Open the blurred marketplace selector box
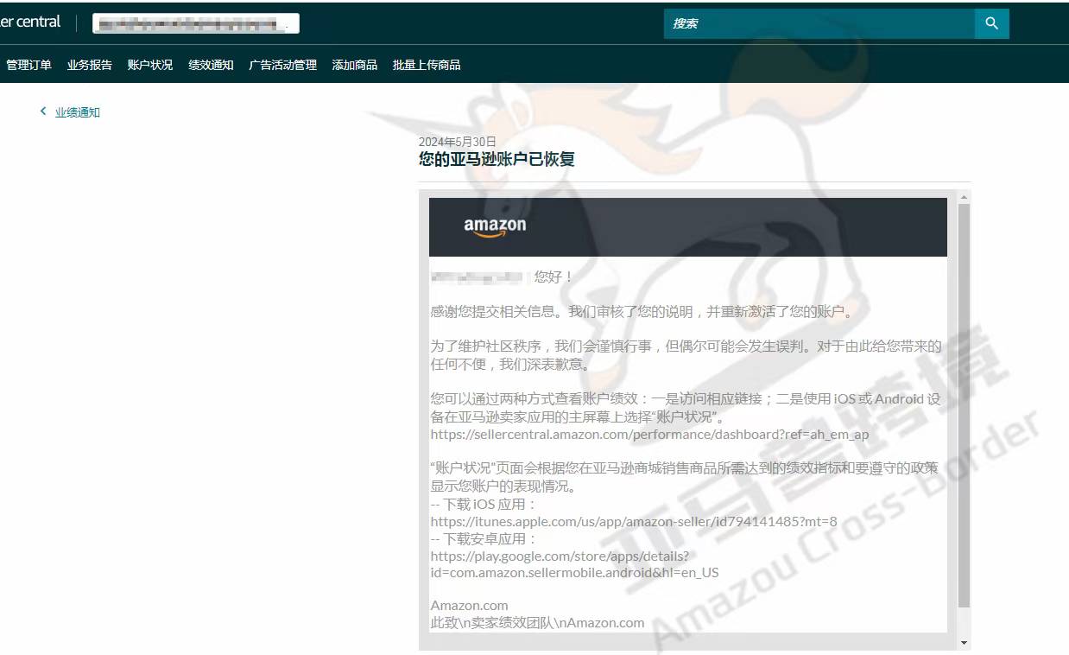 pos(196,24)
